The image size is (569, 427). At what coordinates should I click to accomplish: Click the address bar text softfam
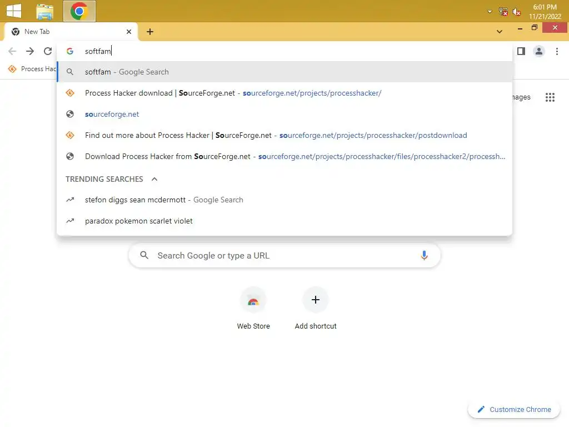(98, 51)
